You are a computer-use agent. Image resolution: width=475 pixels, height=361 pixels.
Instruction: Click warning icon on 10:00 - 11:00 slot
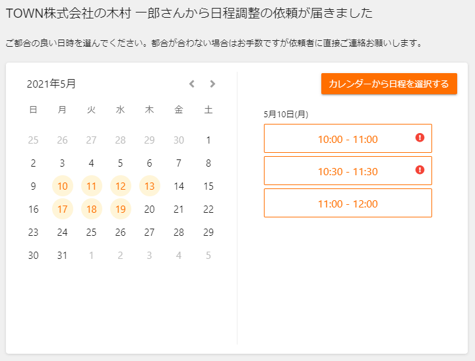point(420,138)
